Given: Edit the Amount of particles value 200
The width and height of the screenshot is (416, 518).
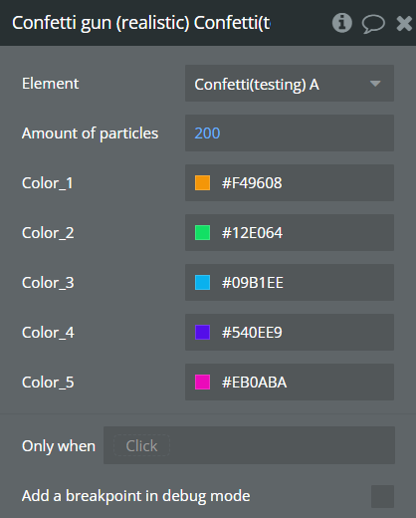Looking at the screenshot, I should click(290, 133).
